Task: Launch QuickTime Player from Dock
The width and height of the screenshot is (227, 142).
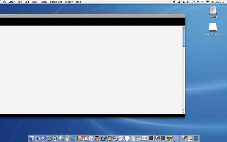Action: coord(73,138)
